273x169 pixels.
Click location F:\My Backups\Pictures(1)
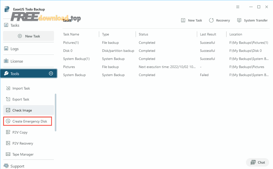click(x=249, y=43)
